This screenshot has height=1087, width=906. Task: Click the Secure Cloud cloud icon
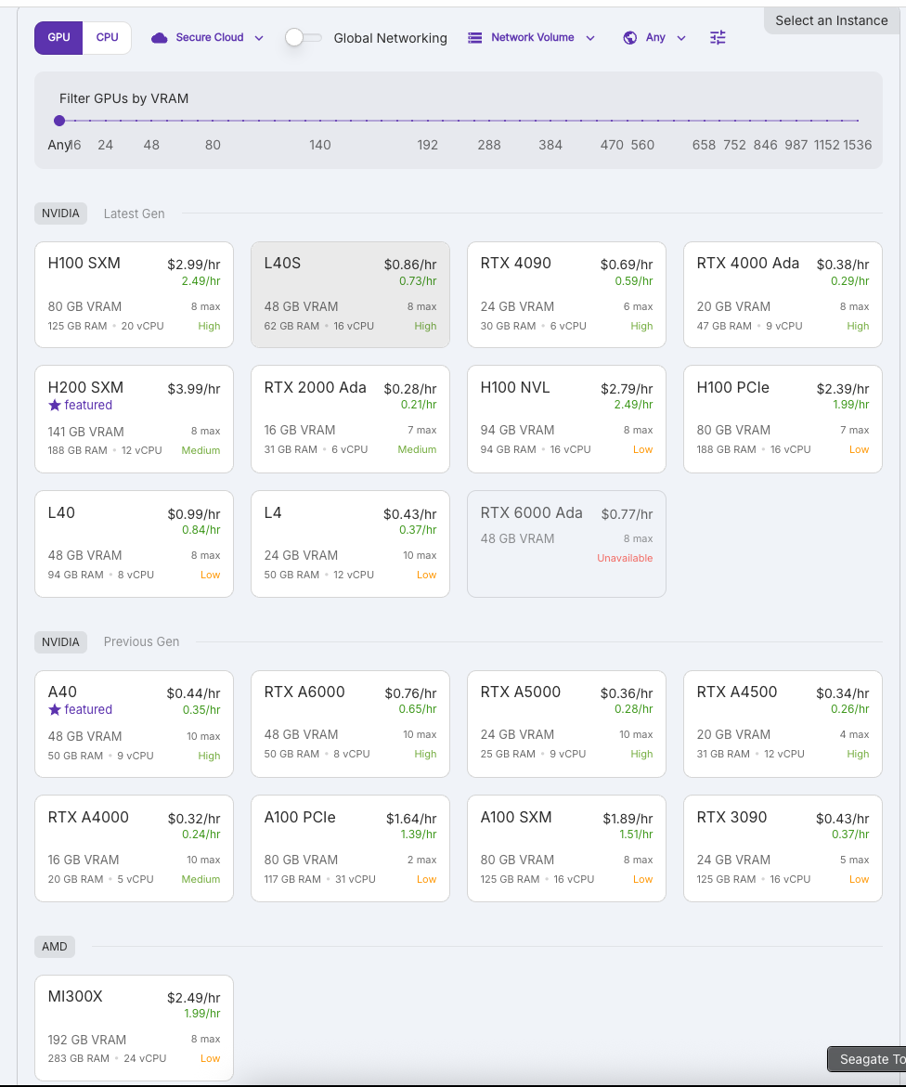click(x=160, y=37)
